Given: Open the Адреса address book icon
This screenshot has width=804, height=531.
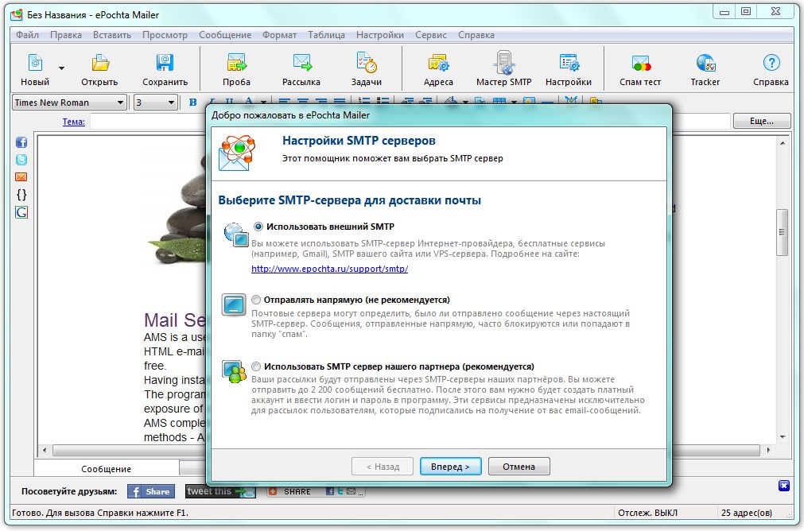Looking at the screenshot, I should (438, 63).
